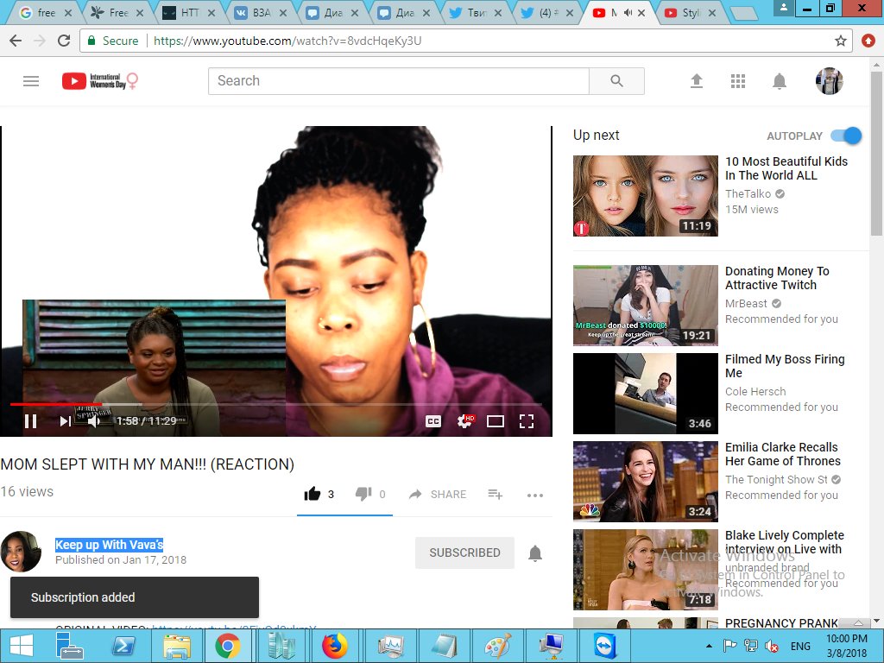This screenshot has width=884, height=663.
Task: Open Chrome from the taskbar
Action: (227, 646)
